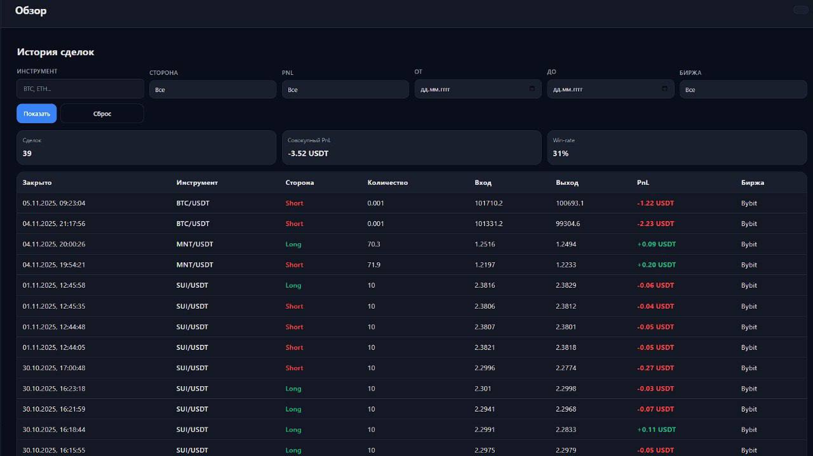Click the Win-rate 31% card
This screenshot has height=456, width=813.
click(x=677, y=147)
